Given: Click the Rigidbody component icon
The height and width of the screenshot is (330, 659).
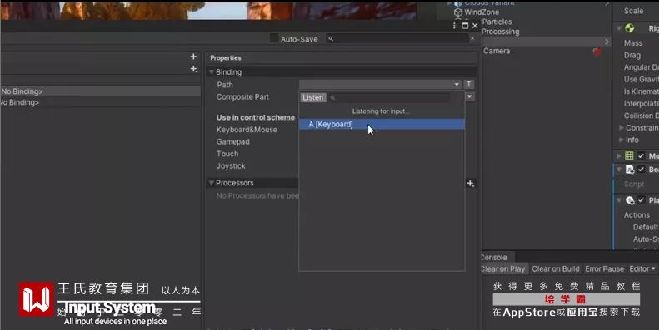Looking at the screenshot, I should click(629, 28).
